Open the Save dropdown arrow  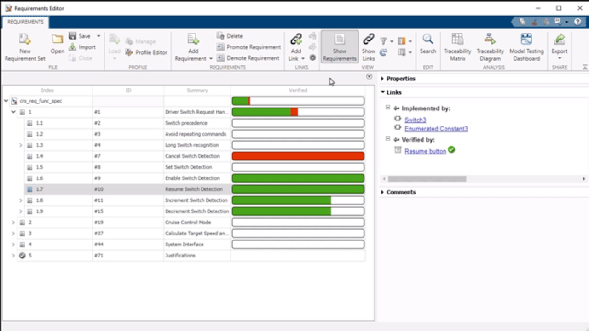(x=98, y=36)
